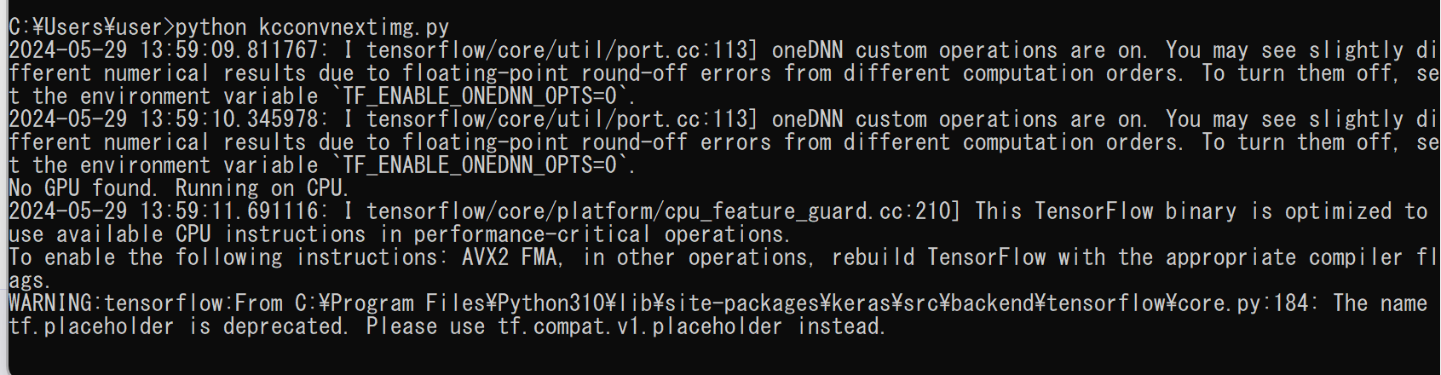The image size is (1441, 375).
Task: Click the tf.compat.v1.placeholder text
Action: [640, 326]
